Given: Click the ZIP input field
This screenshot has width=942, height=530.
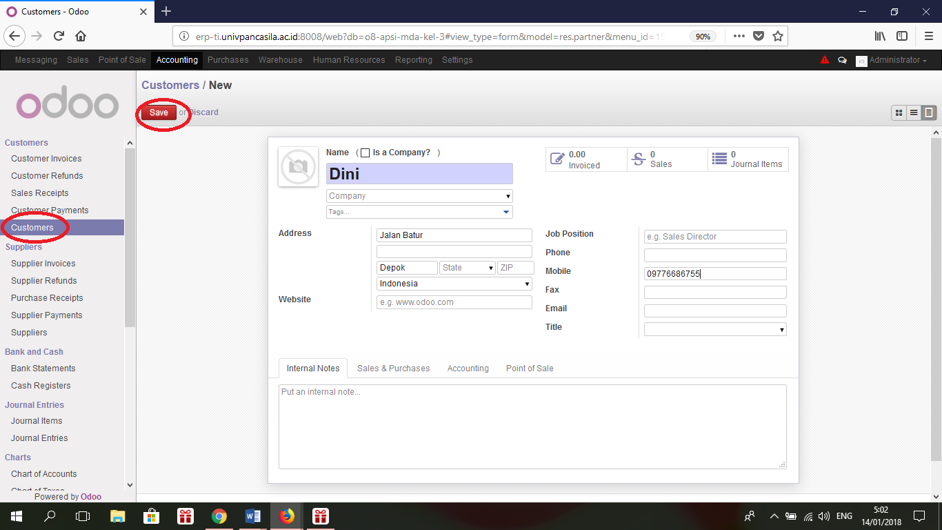Looking at the screenshot, I should click(515, 268).
